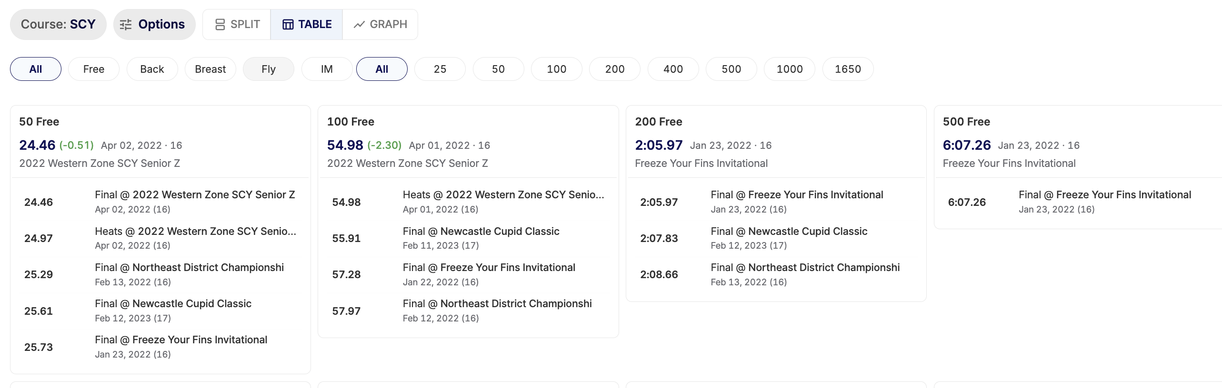Switch to the SPLIT view tab
The height and width of the screenshot is (388, 1222).
(237, 24)
